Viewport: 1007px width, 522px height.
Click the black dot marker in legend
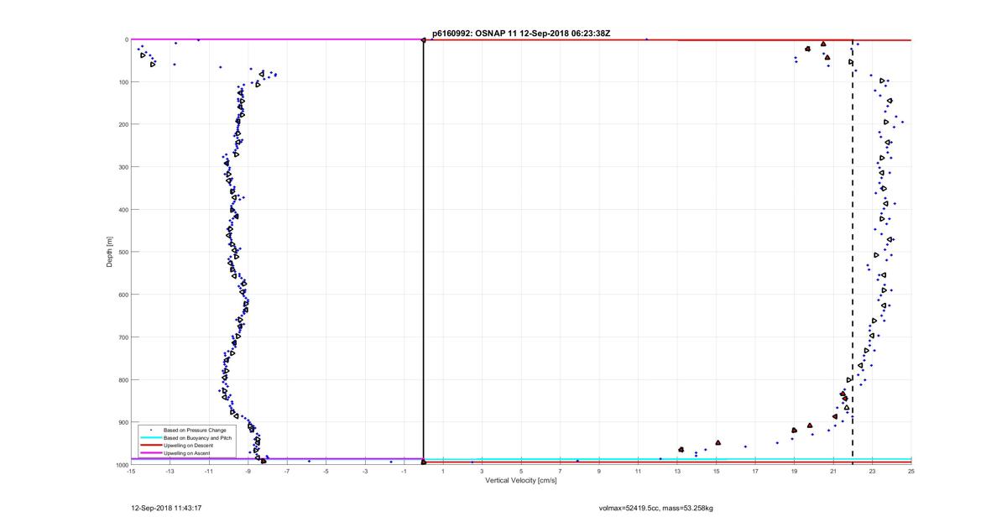(x=150, y=431)
